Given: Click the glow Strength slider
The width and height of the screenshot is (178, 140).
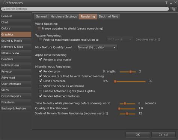Looking at the screenshot, I should tap(128, 72).
